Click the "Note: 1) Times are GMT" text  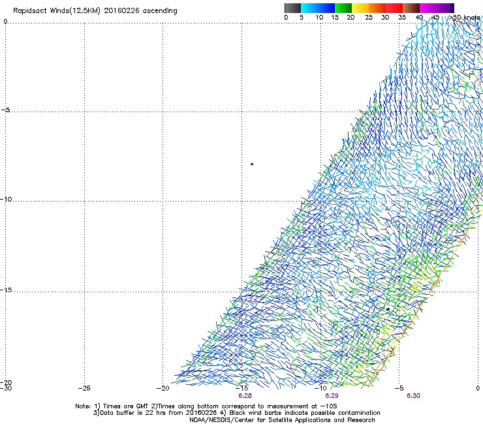[113, 406]
